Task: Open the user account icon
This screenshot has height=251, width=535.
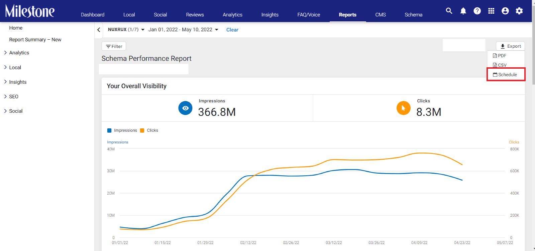Action: (x=505, y=11)
